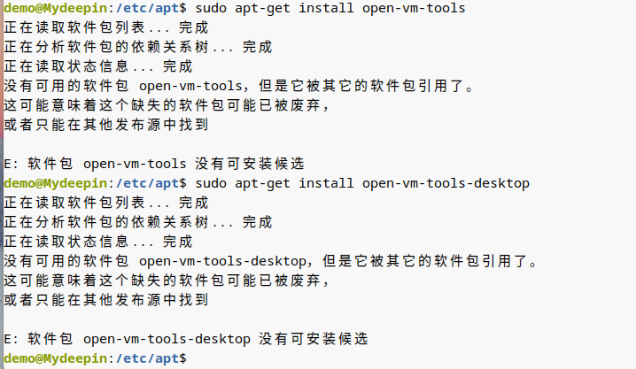Screen dimensions: 636x369
Task: Click "demo@Mydeepin" in the topmost prompt
Action: (55, 8)
